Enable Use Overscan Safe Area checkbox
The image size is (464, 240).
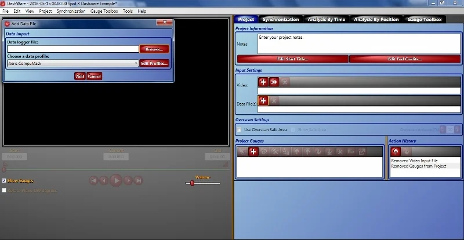[x=239, y=130]
